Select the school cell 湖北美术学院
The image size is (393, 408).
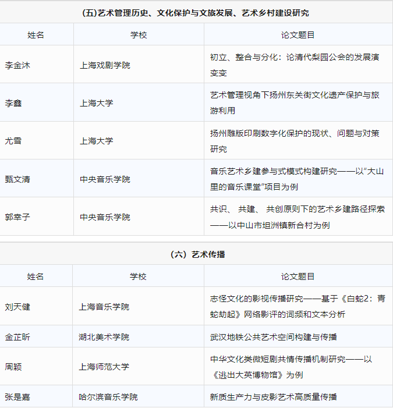(105, 337)
